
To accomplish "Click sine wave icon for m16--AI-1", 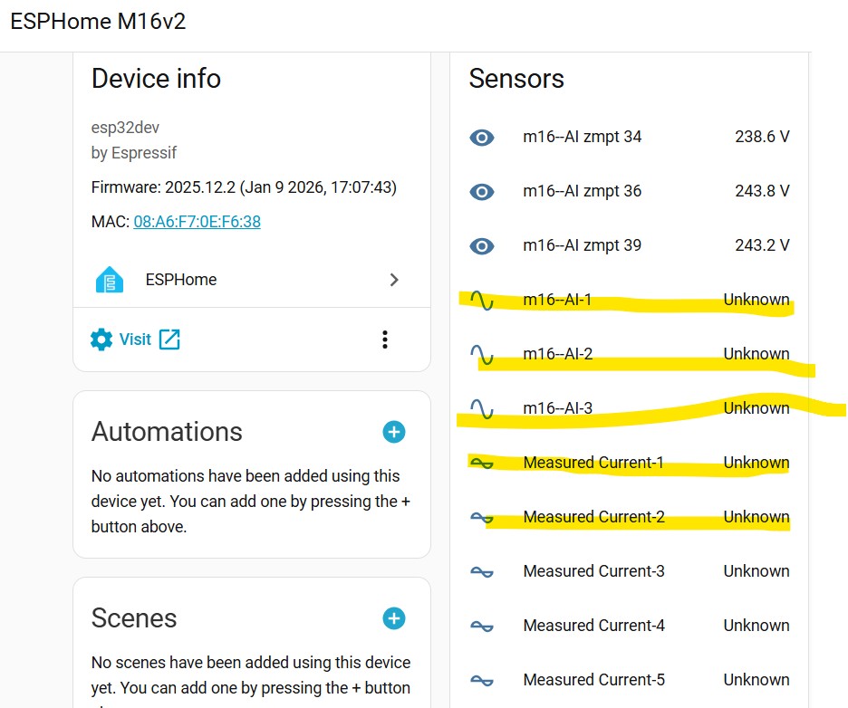I will (482, 301).
